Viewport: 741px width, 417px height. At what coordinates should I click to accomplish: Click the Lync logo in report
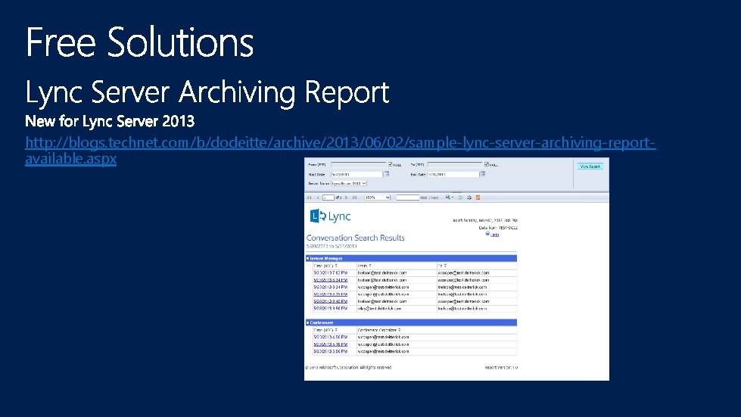[330, 216]
